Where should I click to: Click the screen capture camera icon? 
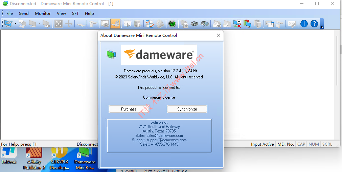point(184,24)
